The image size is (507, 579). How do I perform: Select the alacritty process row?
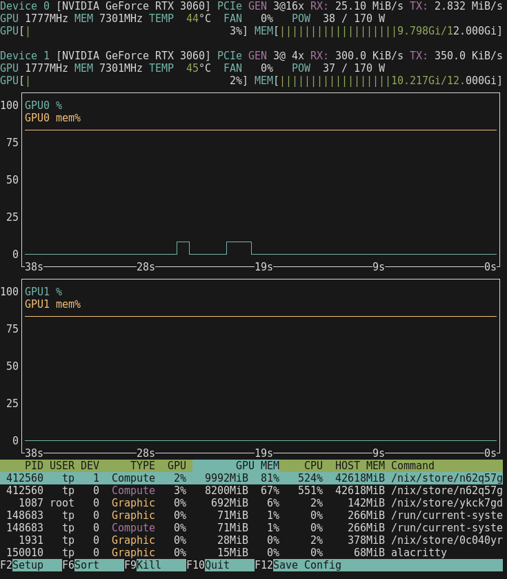coord(252,553)
